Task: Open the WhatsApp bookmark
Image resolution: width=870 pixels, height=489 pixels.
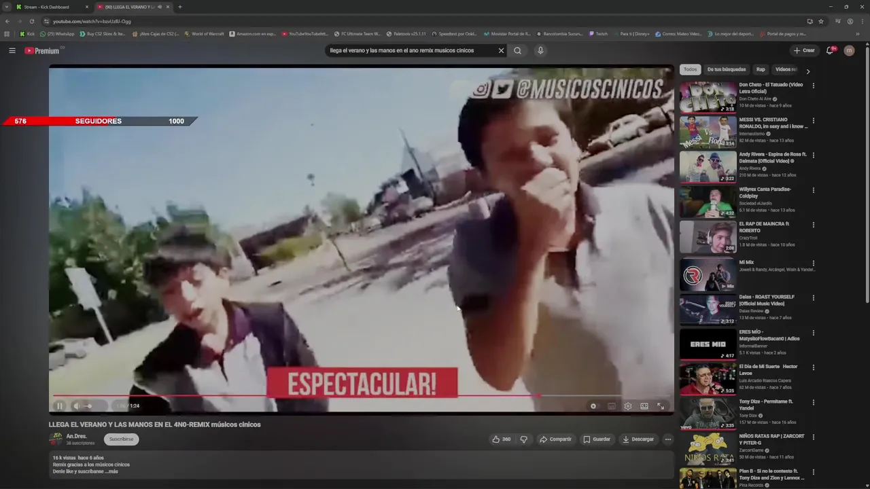Action: [x=57, y=33]
